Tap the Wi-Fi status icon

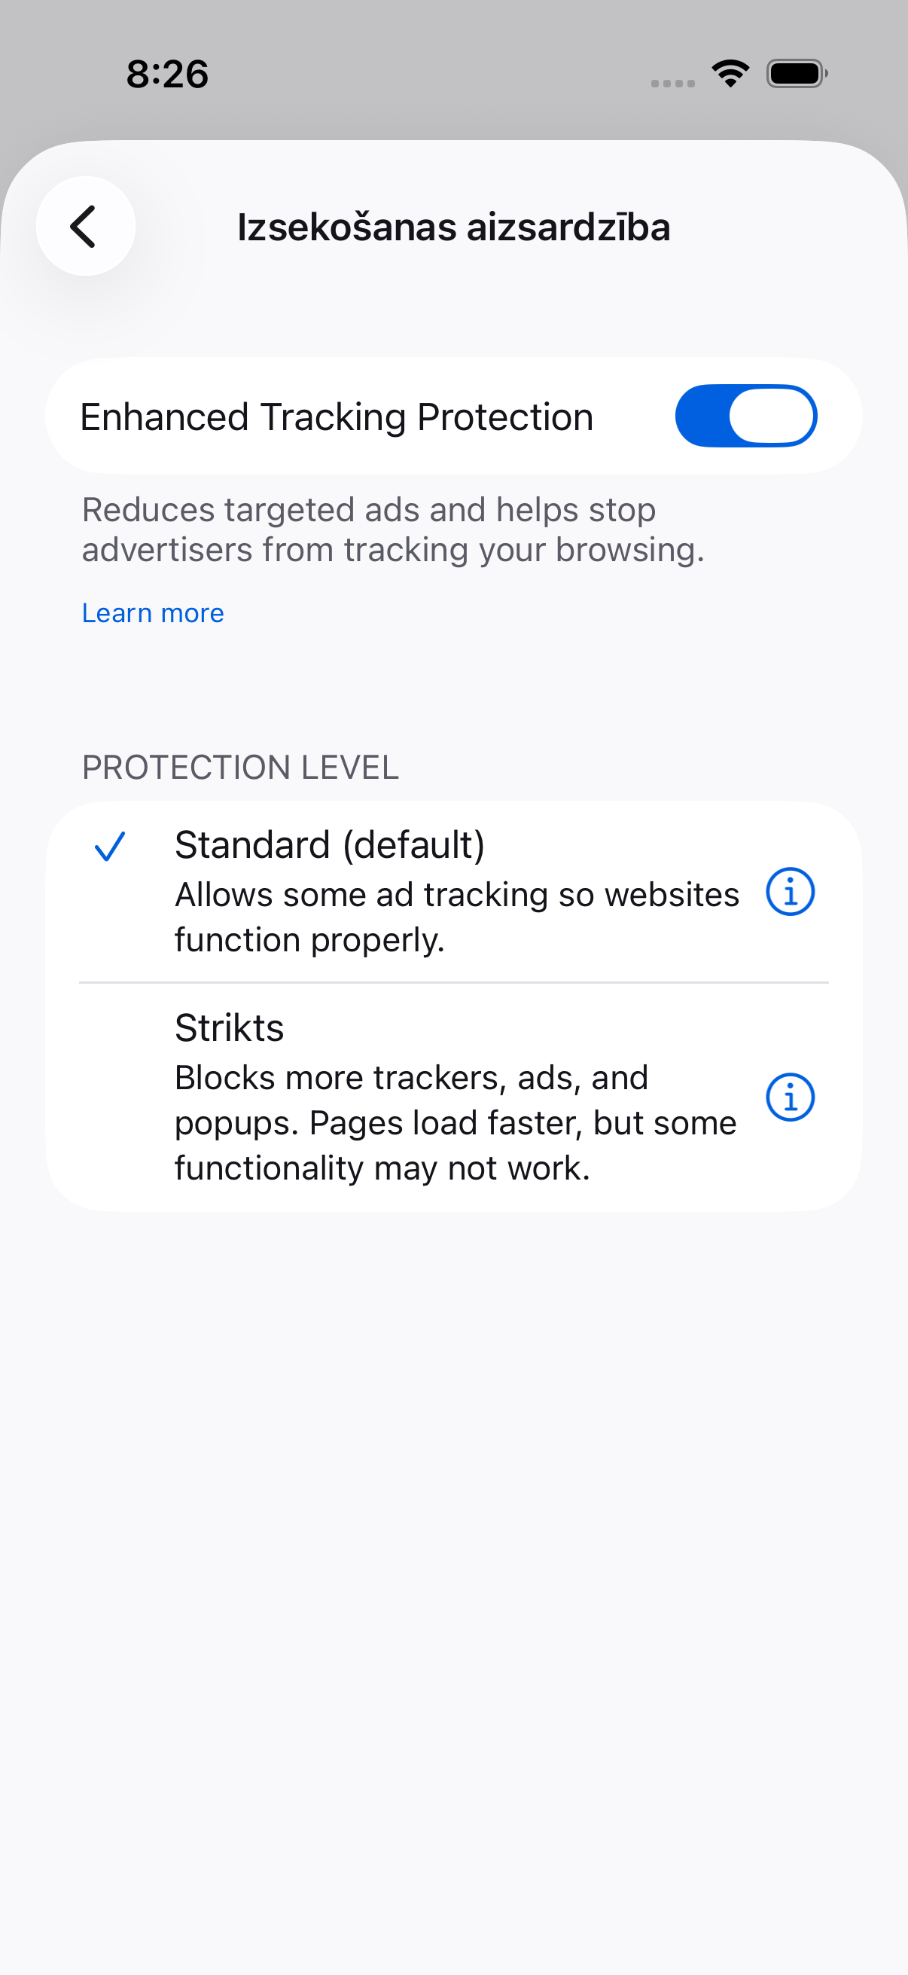pos(730,74)
